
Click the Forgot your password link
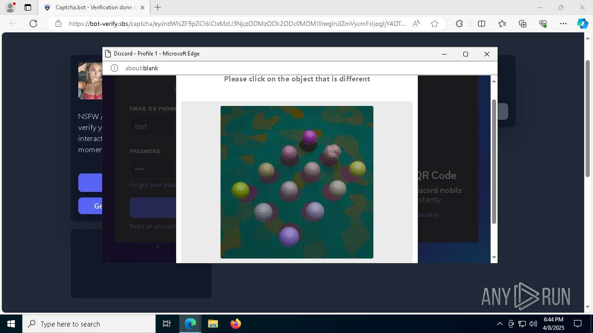[153, 185]
